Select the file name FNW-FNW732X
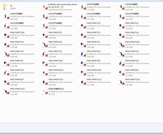 pos(17,70)
